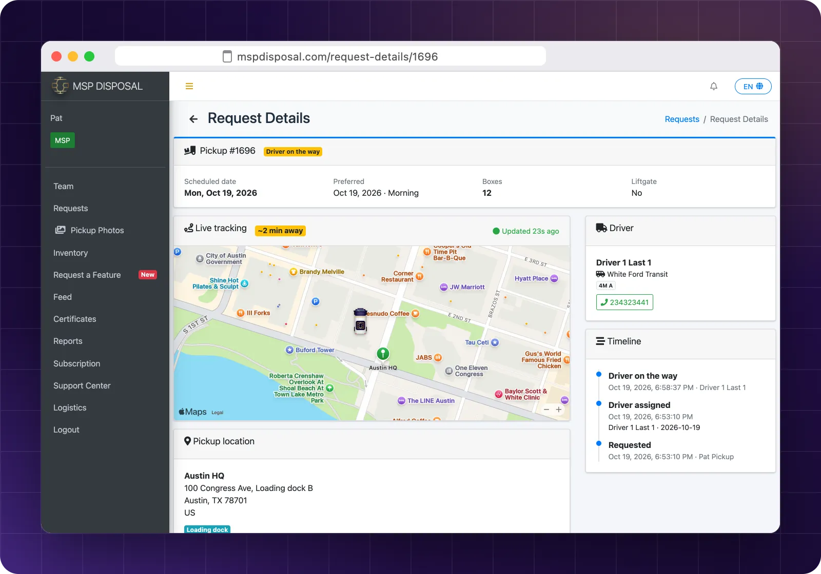Open the EN language selector
Viewport: 821px width, 574px height.
753,86
